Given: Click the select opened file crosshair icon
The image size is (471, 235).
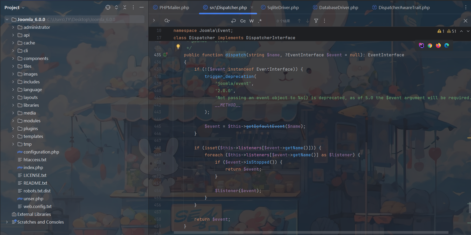Looking at the screenshot, I should coord(108,8).
